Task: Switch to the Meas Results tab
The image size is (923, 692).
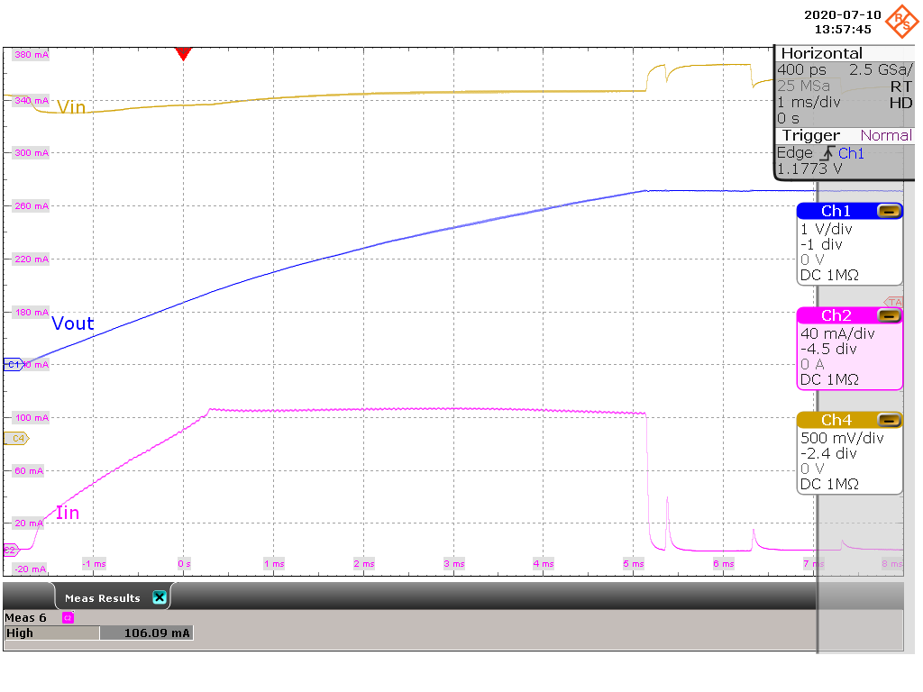Action: point(102,596)
